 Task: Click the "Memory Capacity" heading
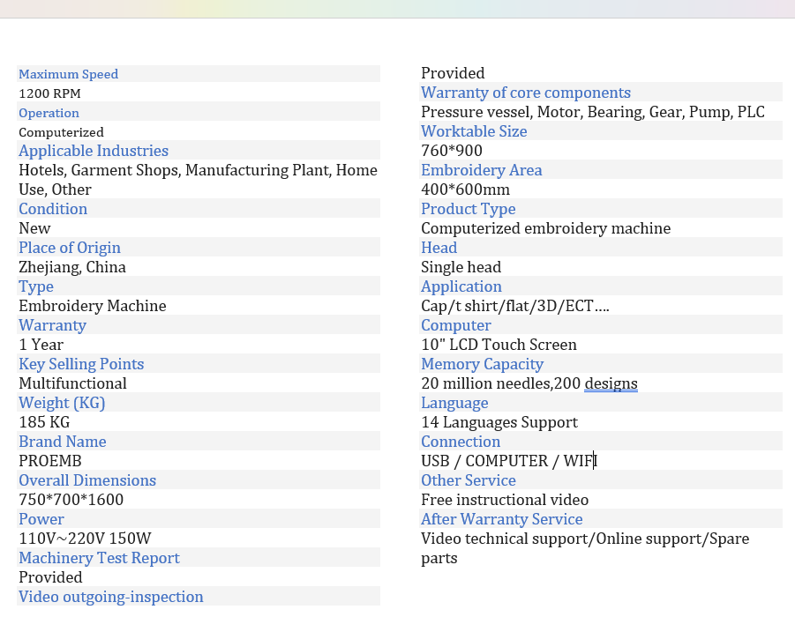coord(482,364)
